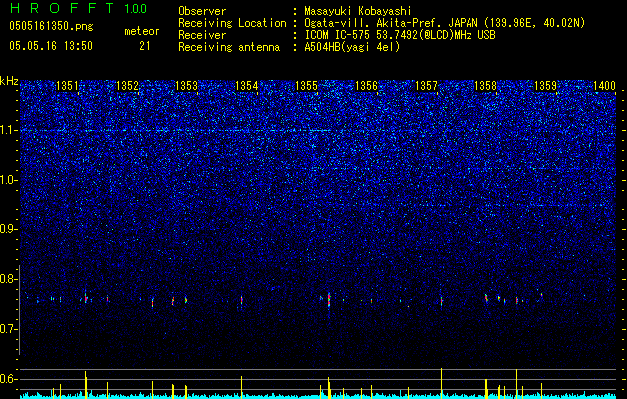
Task: Click the meteor echo below 1354
Action: (x=241, y=300)
